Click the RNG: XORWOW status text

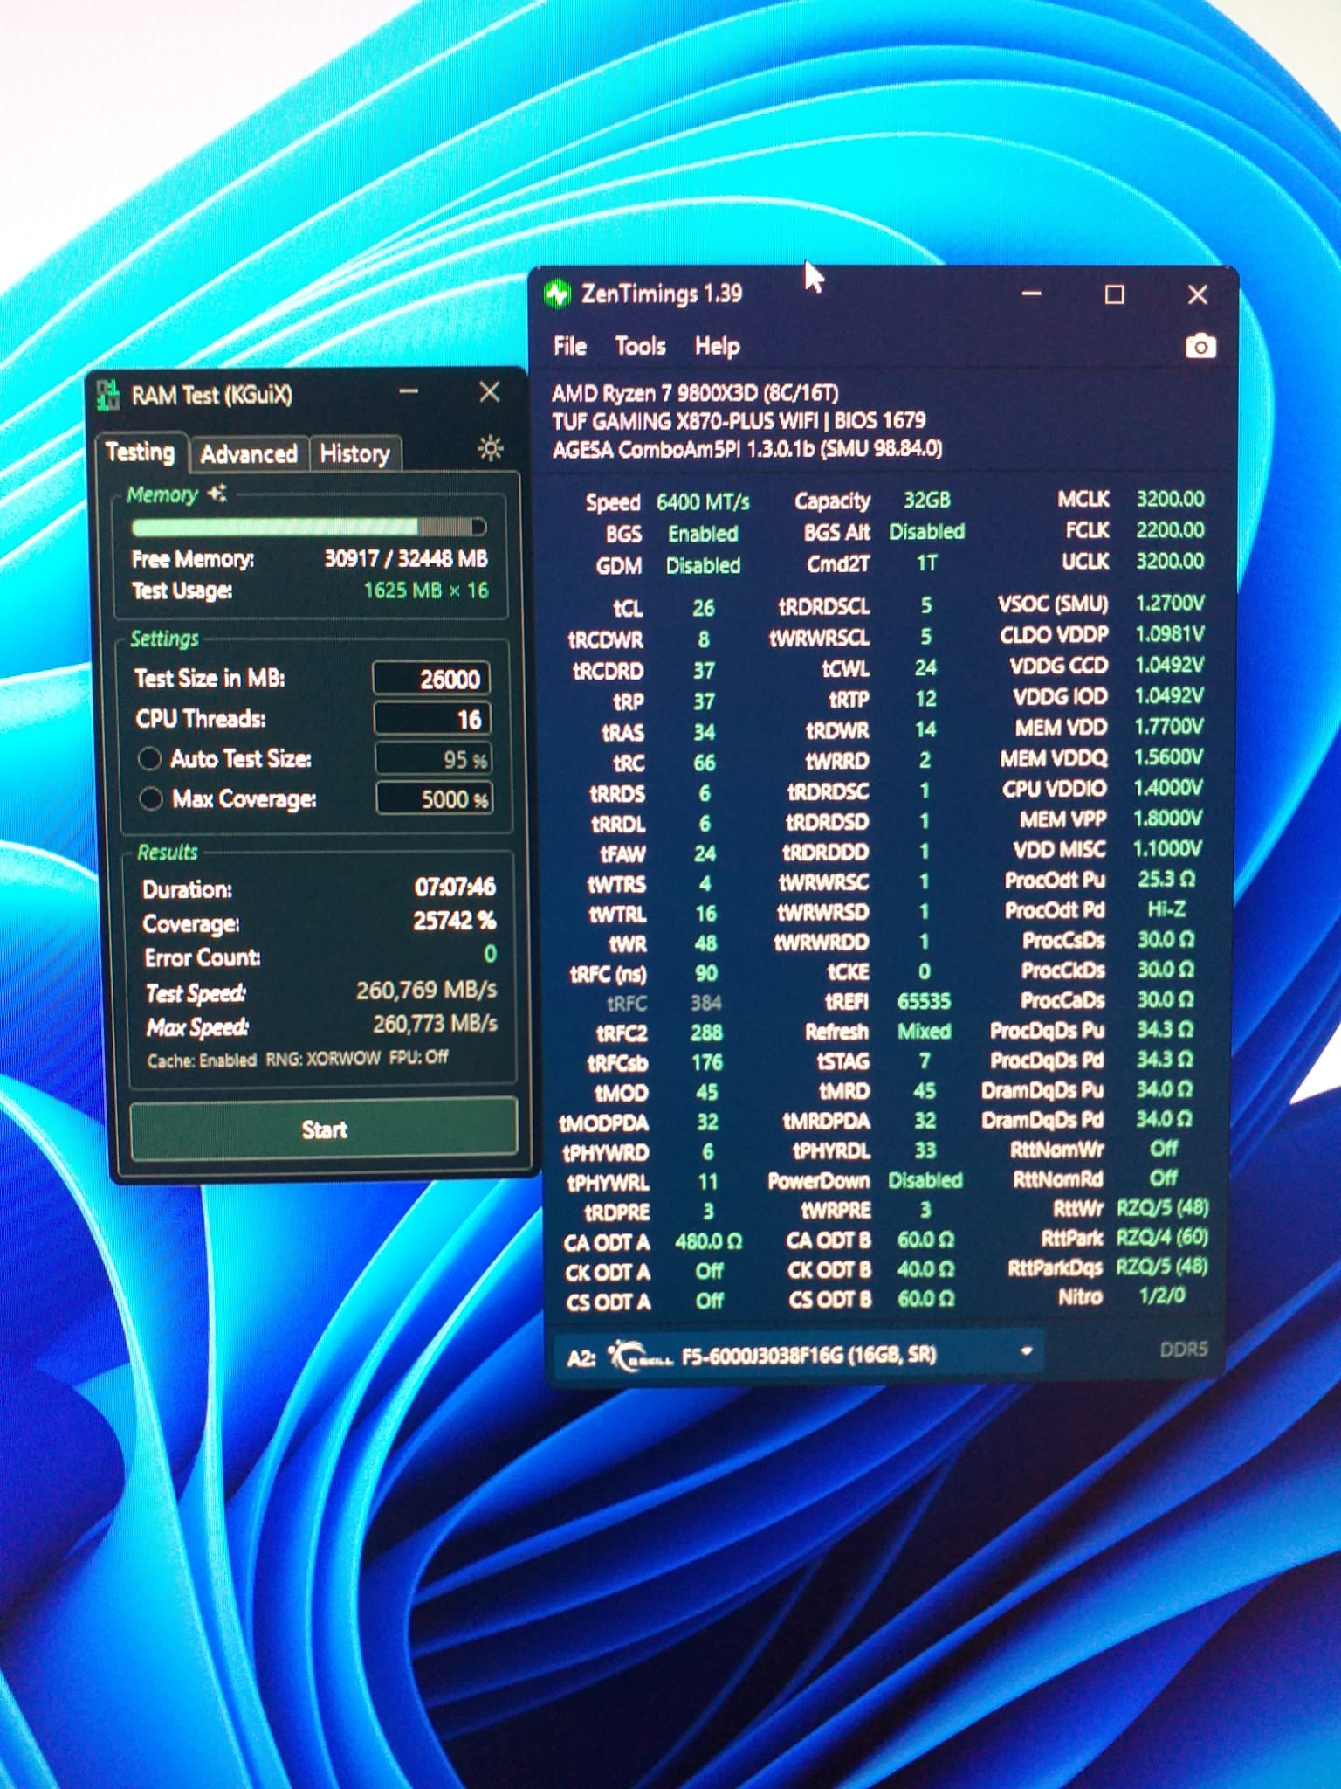click(x=323, y=1058)
